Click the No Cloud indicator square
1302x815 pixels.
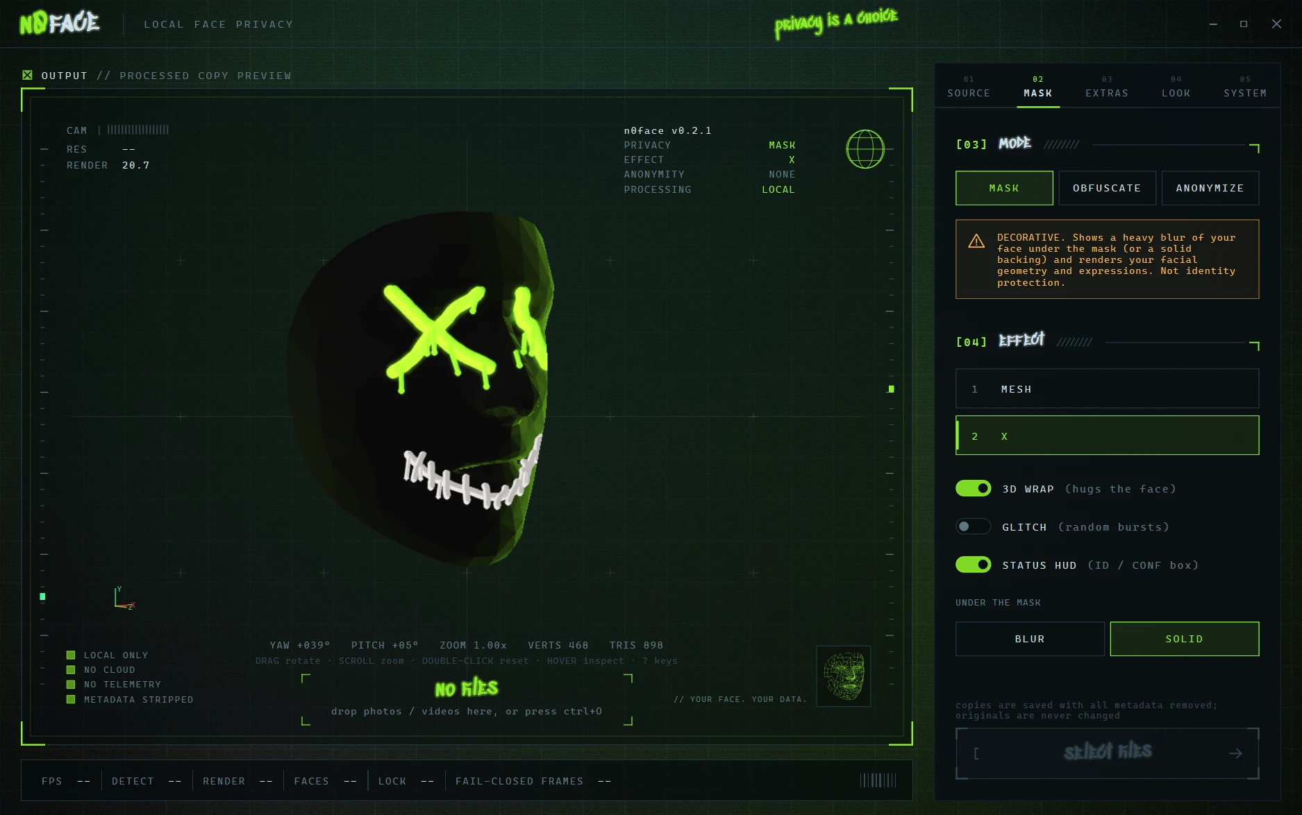click(x=71, y=669)
